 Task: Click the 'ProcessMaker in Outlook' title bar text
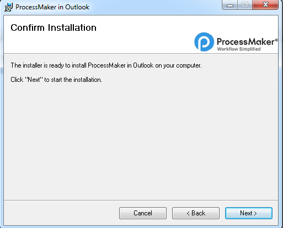coord(52,7)
